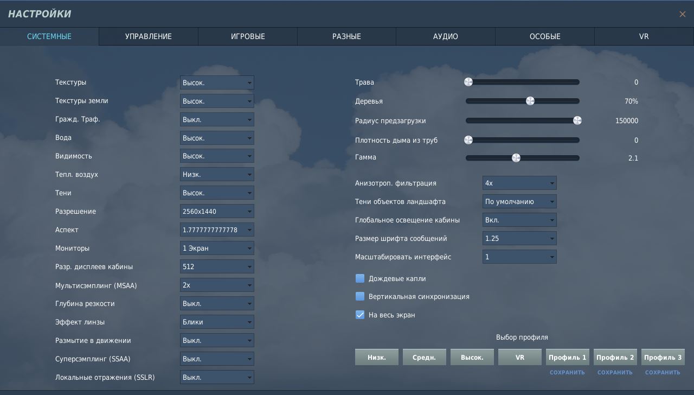Save settings under Профиль 3 via СОХРАНИТЬ
Screen dimensions: 694x395
coord(663,373)
